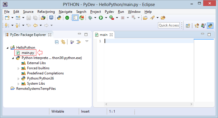Click the Open Perspective icon
218x118 pixels.
click(188, 26)
